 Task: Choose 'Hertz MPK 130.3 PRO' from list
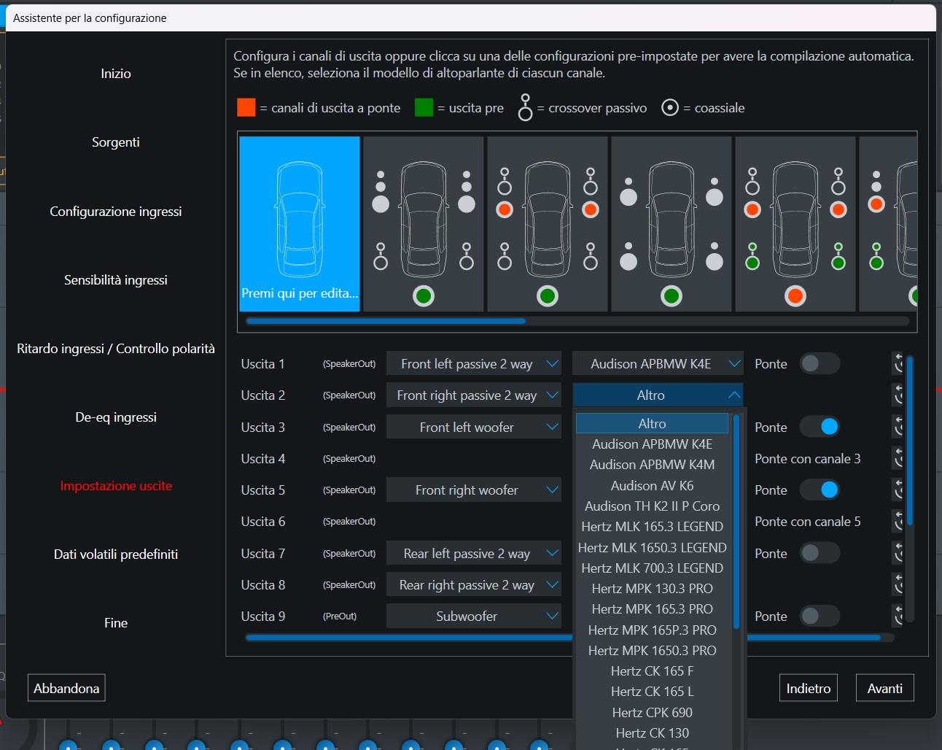click(653, 588)
